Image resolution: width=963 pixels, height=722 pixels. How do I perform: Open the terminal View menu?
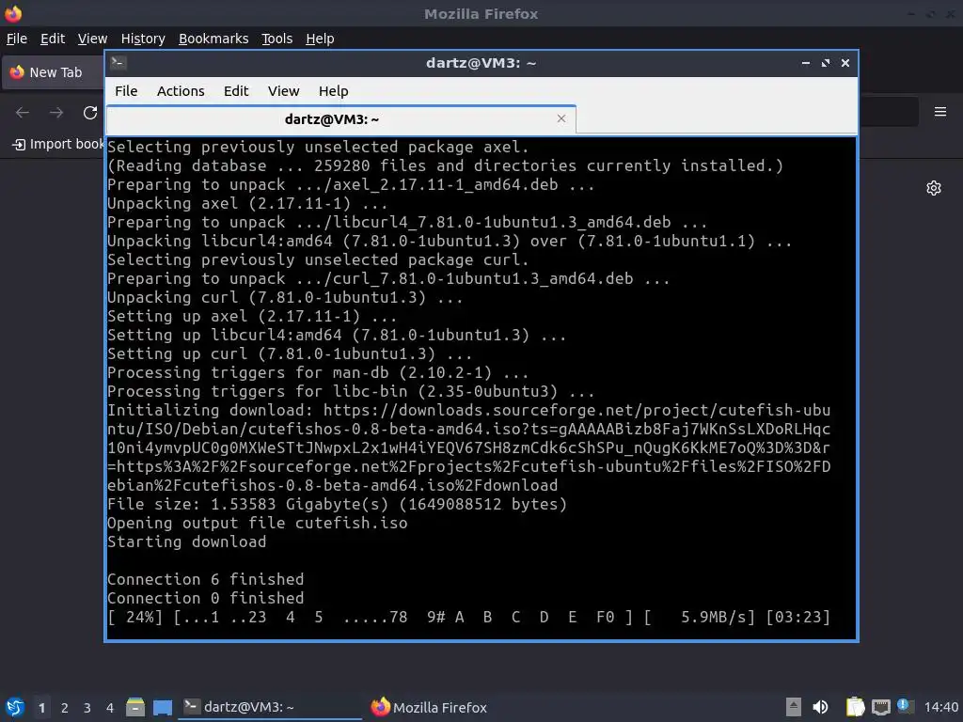tap(283, 91)
